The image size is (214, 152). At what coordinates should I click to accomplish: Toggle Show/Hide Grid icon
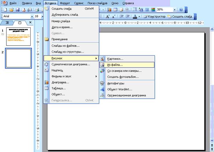click(x=147, y=10)
